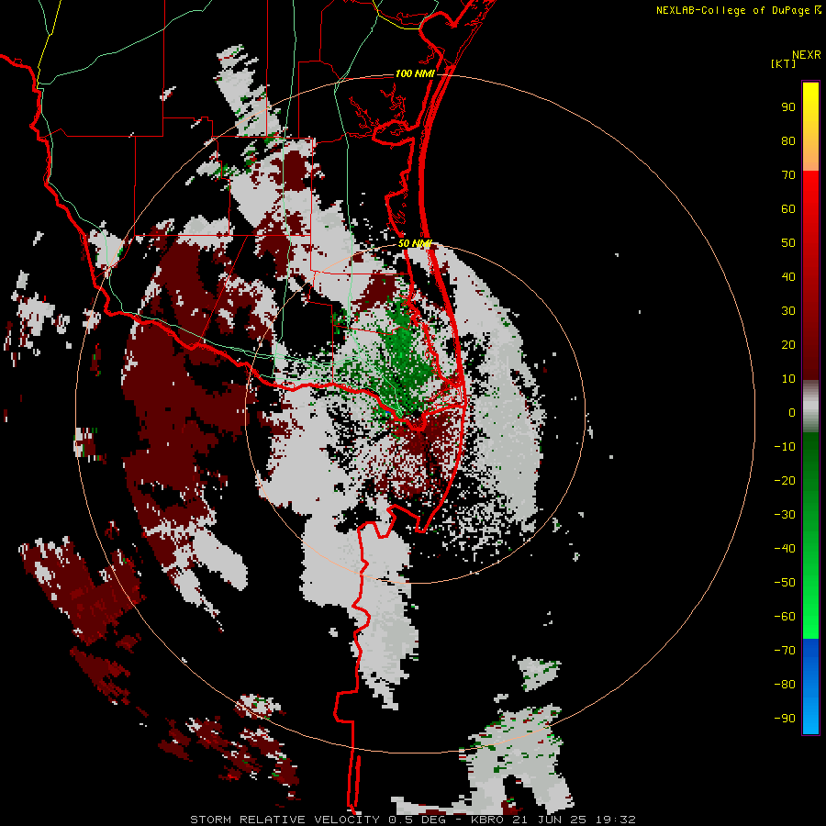This screenshot has height=826, width=826.
Task: Click the -10 scale value
Action: [785, 447]
